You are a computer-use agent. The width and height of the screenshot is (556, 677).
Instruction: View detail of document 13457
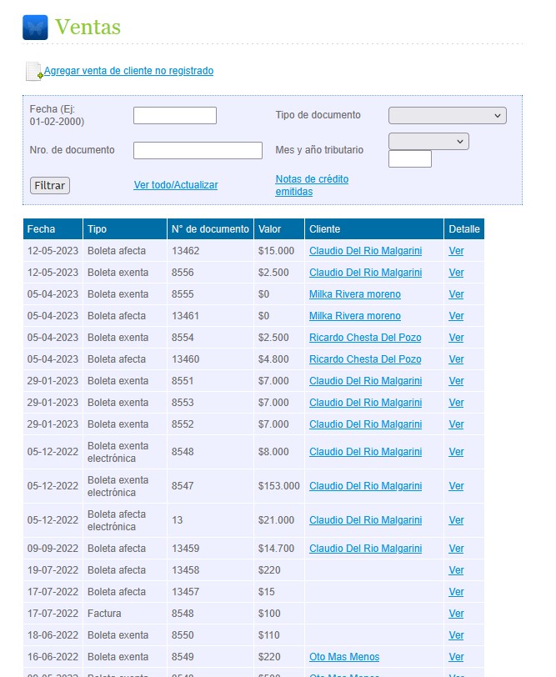456,591
